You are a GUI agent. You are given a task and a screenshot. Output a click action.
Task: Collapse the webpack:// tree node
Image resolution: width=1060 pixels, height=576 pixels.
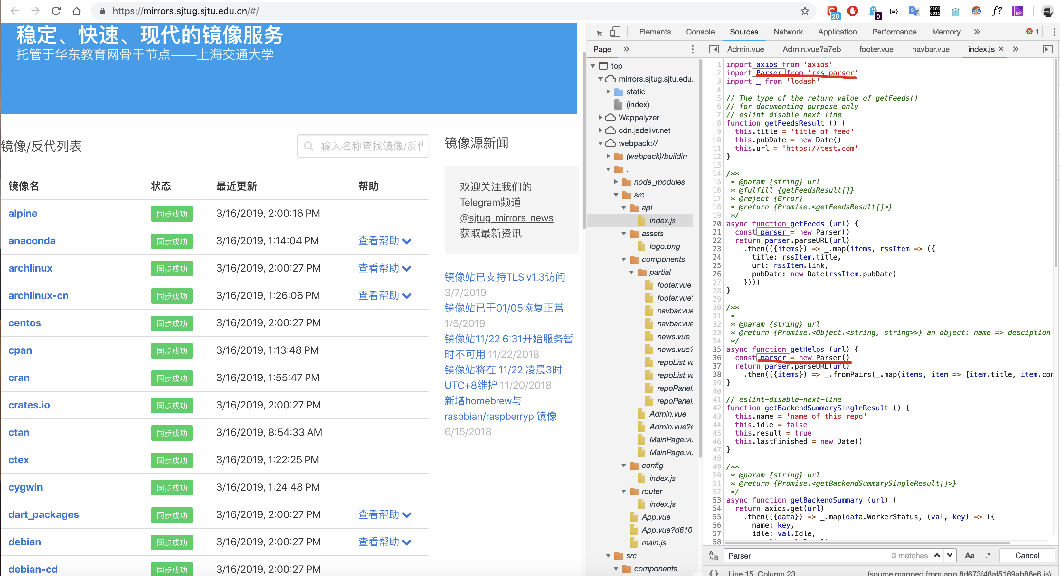[x=601, y=143]
